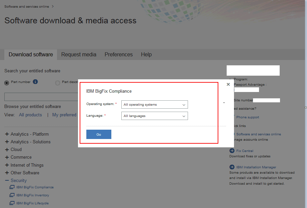
Task: Open the Help tab
Action: tap(146, 54)
